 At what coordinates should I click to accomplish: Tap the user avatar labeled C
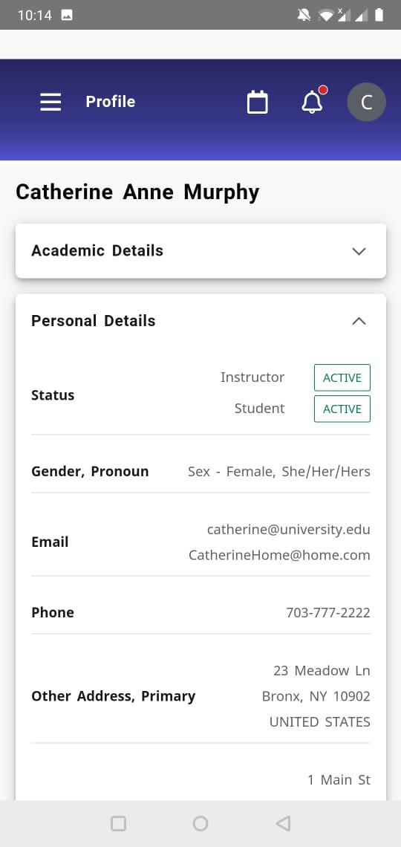[x=366, y=102]
